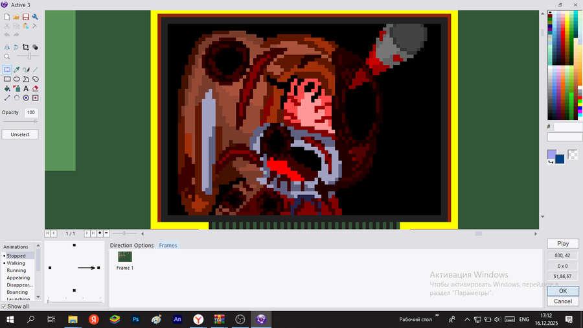Select the Brush tool

pos(26,69)
